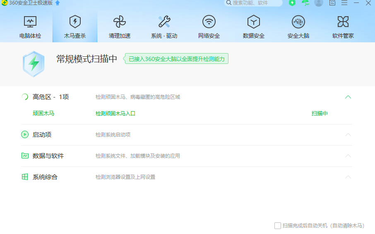Select the 数据安全 cube icon
This screenshot has height=234, width=375.
tap(254, 22)
